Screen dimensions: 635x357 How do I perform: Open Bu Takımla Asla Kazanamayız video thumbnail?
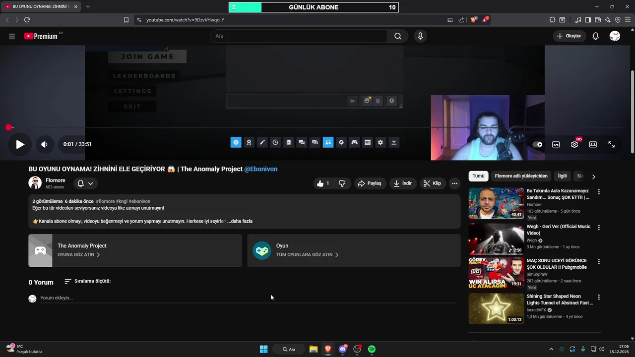pyautogui.click(x=496, y=203)
